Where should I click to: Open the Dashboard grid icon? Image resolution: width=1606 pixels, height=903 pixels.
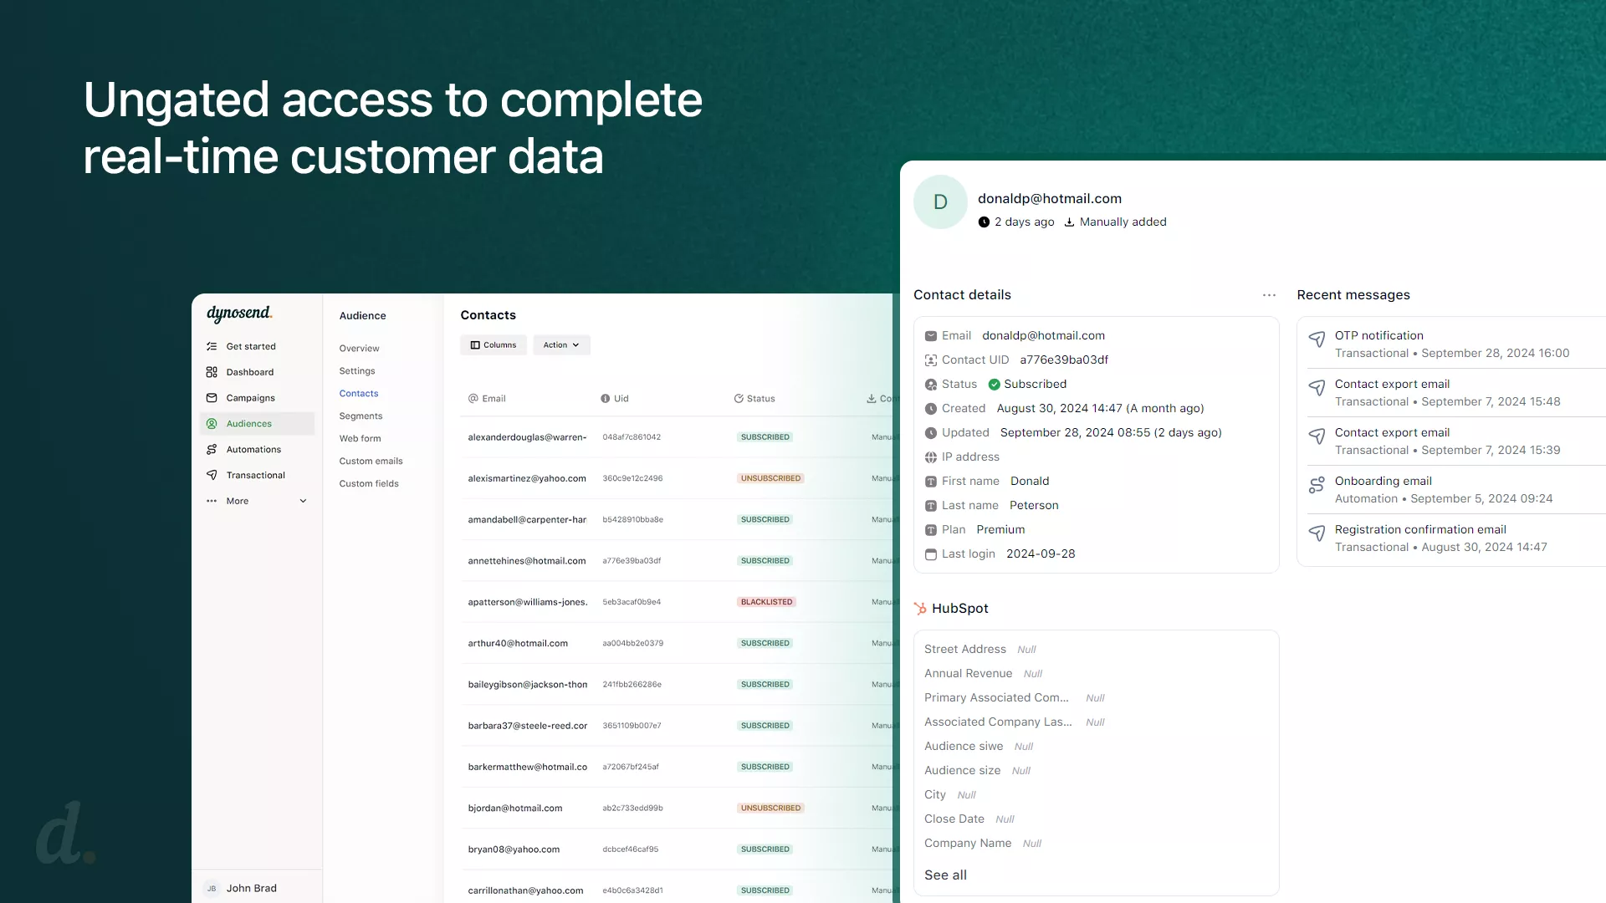coord(212,372)
